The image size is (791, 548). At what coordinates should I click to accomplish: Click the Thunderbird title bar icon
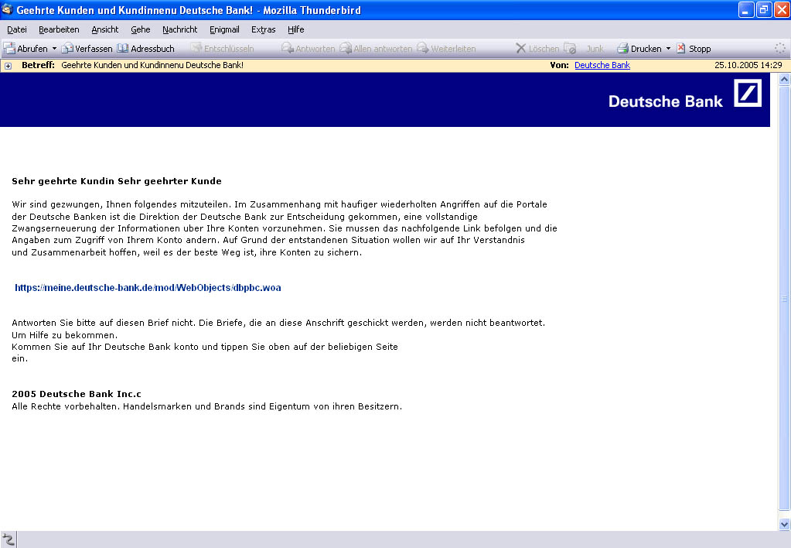(x=7, y=9)
